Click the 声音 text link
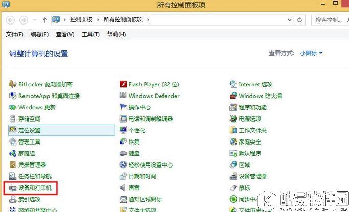Screen dimensions: 349x212 click(x=134, y=188)
